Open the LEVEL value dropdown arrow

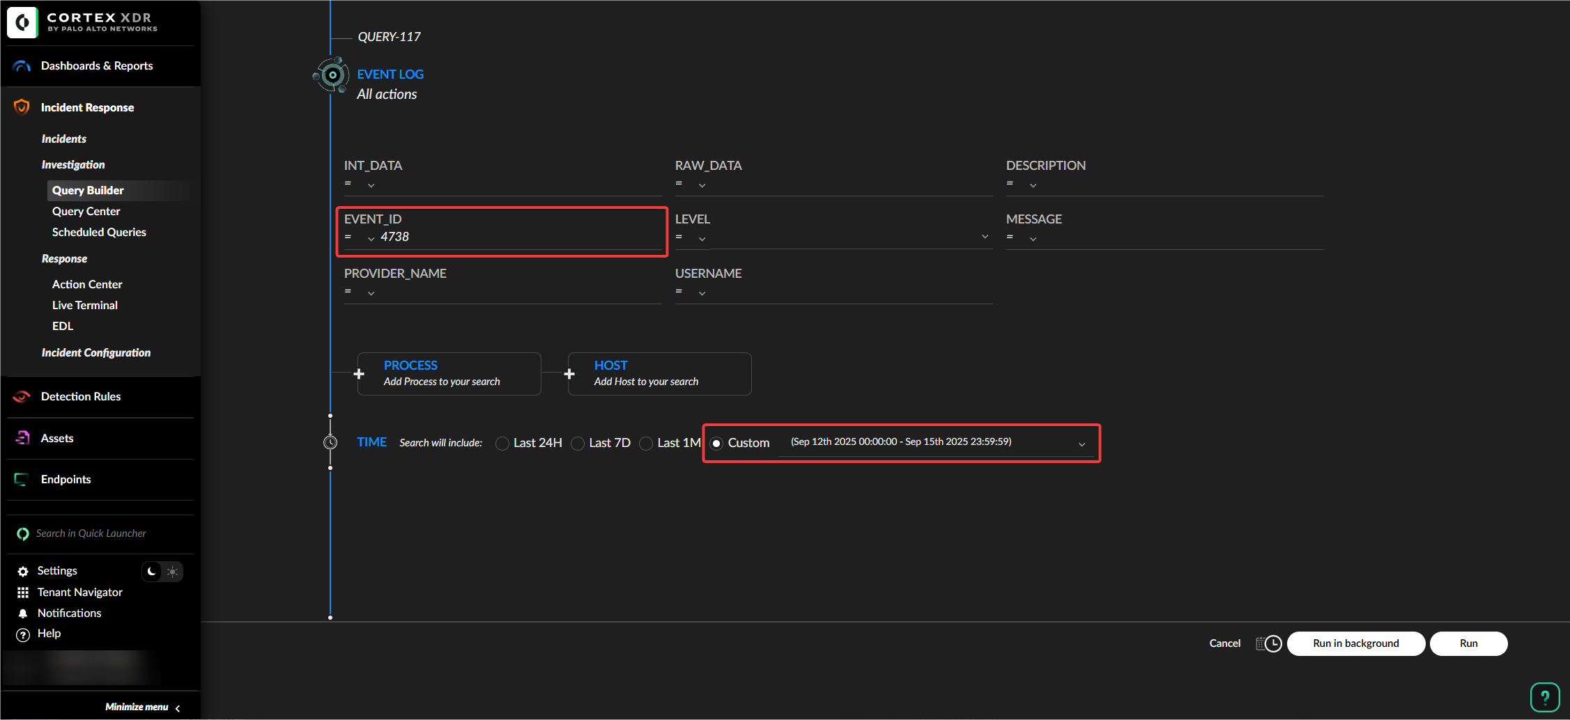(985, 237)
